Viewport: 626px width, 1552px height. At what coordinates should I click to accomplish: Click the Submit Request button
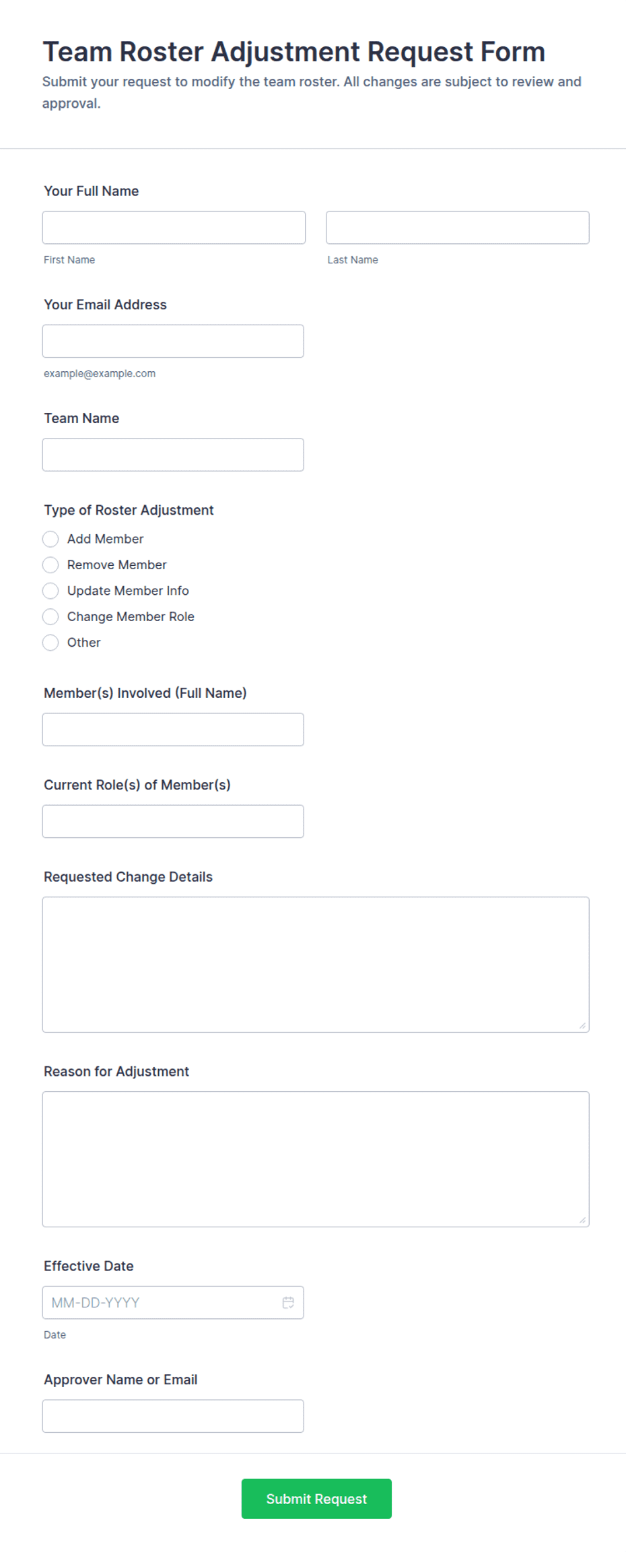[x=316, y=1498]
